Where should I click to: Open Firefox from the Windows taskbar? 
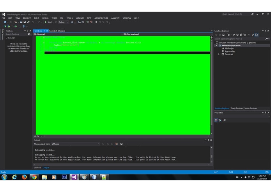pos(24,177)
